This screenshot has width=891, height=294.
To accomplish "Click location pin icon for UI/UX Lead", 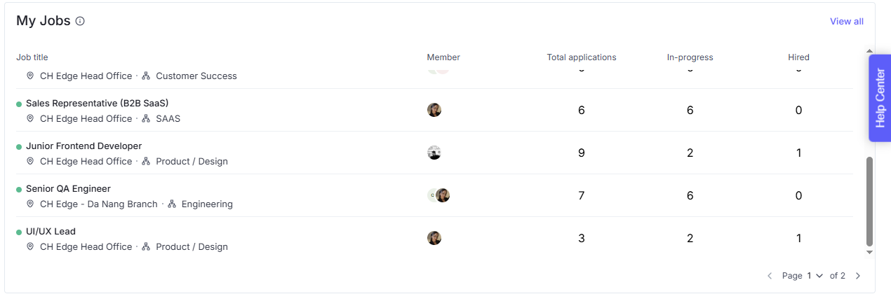I will coord(30,246).
